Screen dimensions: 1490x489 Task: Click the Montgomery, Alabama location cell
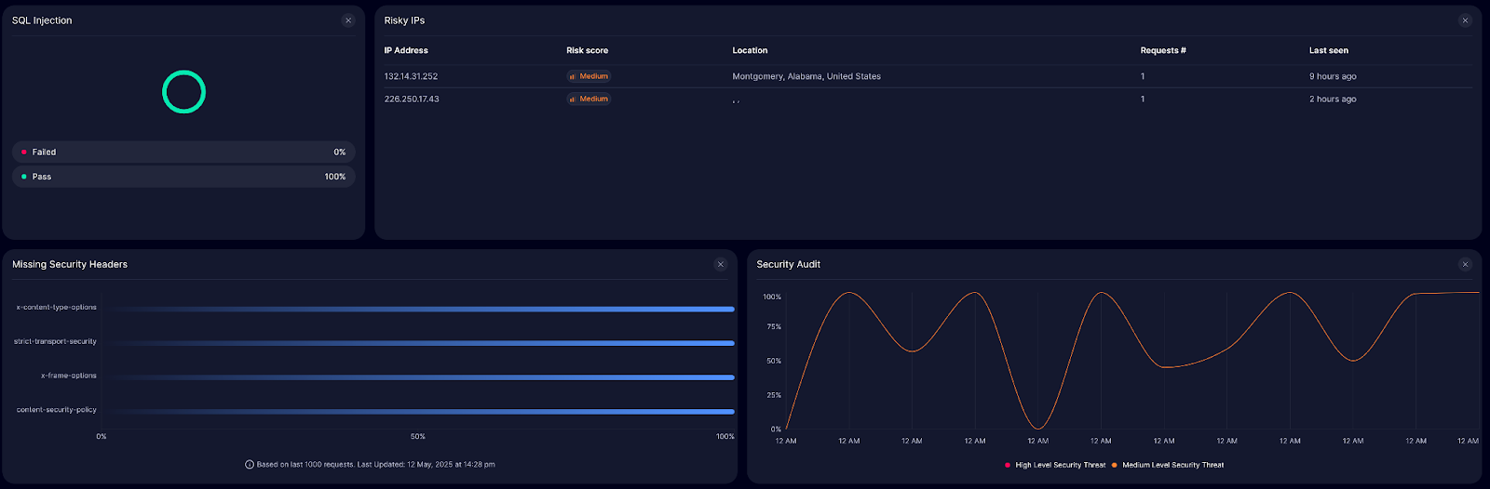806,76
